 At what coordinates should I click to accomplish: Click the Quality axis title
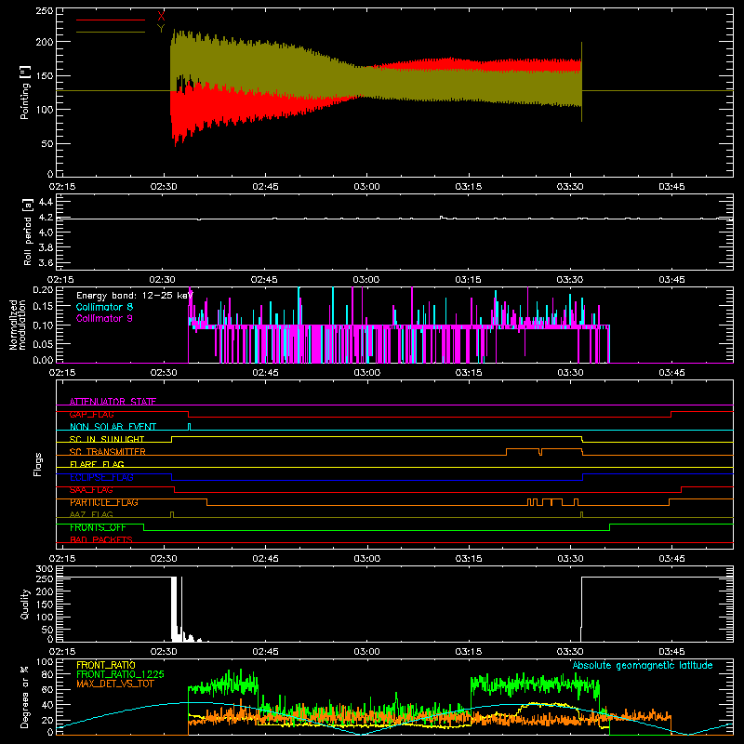coord(25,604)
